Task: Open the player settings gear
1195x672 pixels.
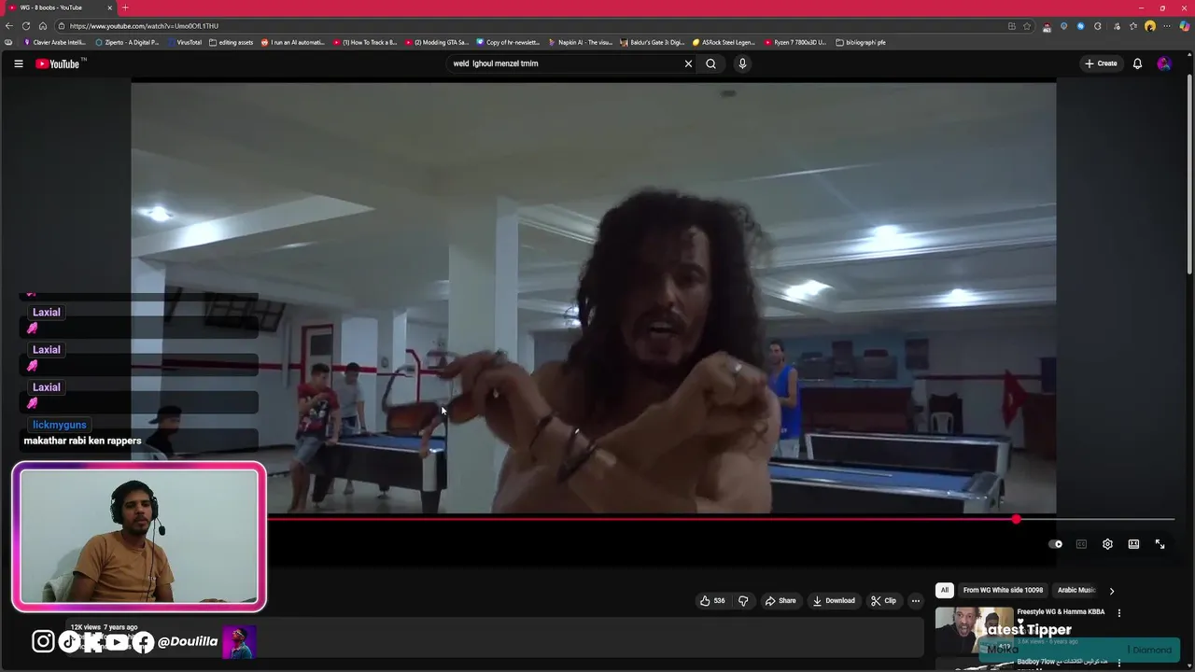Action: [x=1107, y=544]
